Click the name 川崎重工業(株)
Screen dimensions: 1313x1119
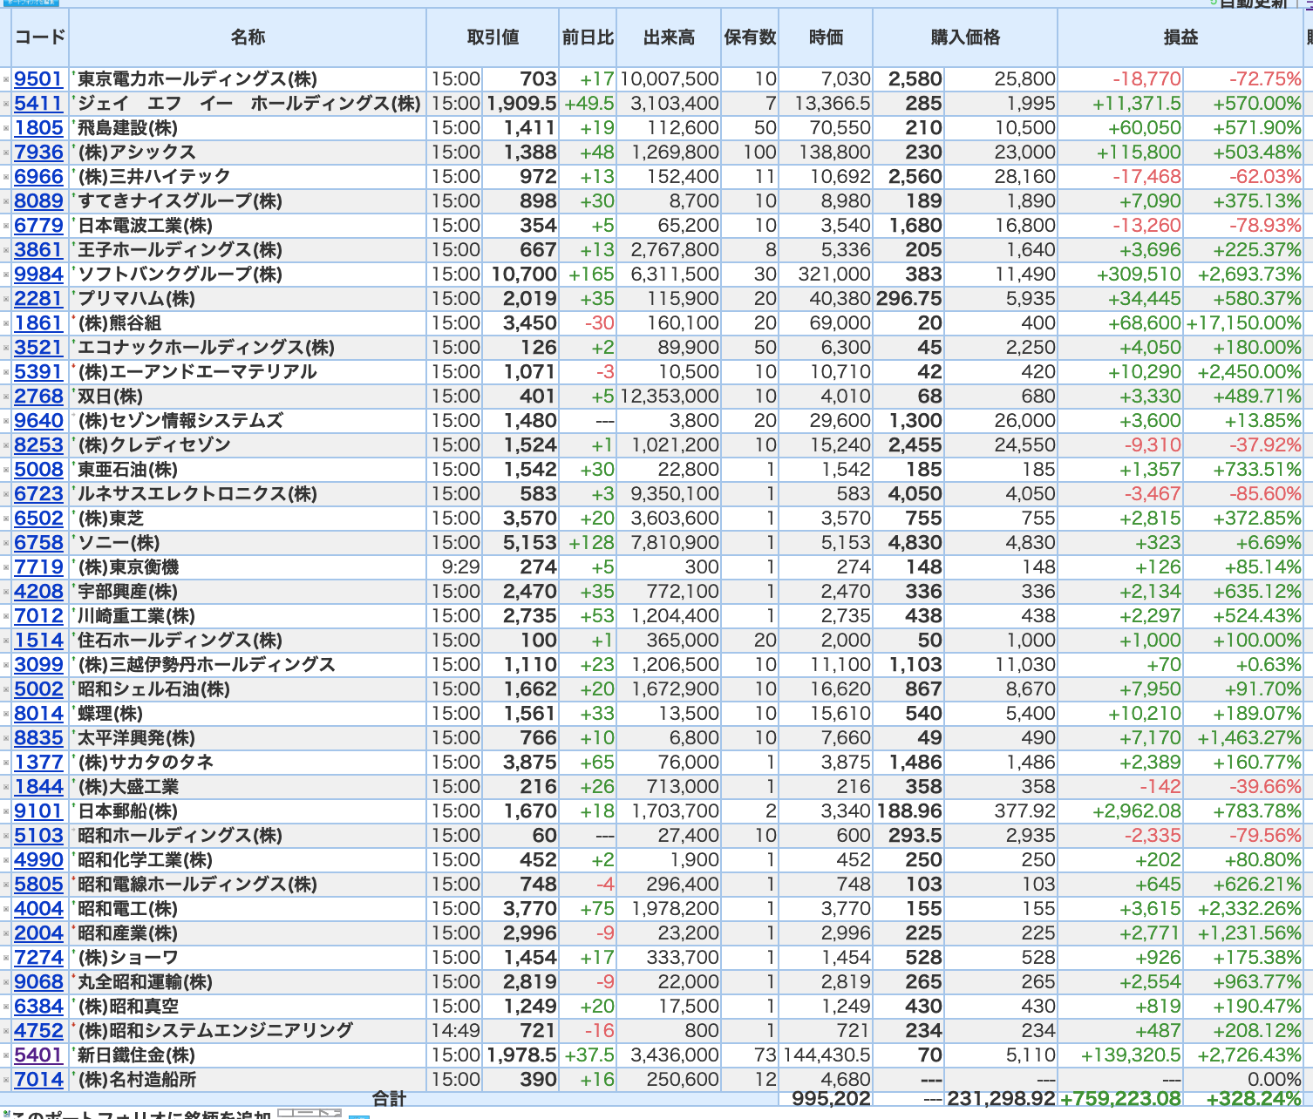(137, 616)
